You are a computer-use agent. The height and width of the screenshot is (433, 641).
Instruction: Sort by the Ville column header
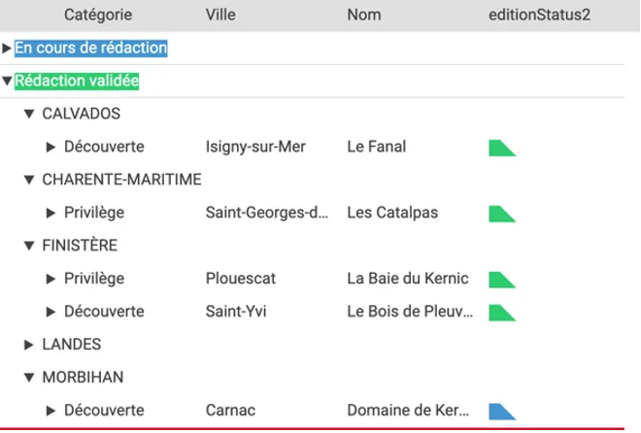click(220, 15)
